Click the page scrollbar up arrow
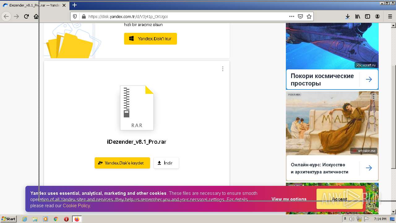 pos(393,26)
